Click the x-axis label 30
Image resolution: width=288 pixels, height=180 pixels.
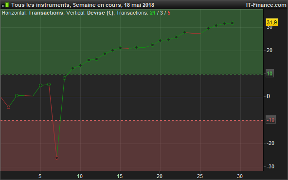pyautogui.click(x=240, y=176)
